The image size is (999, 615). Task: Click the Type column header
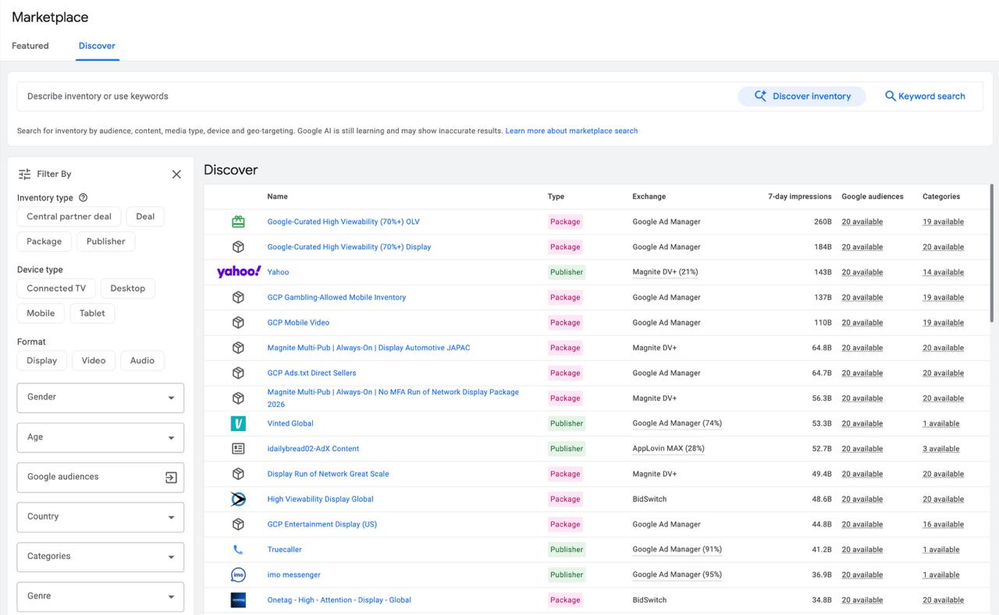pos(556,196)
